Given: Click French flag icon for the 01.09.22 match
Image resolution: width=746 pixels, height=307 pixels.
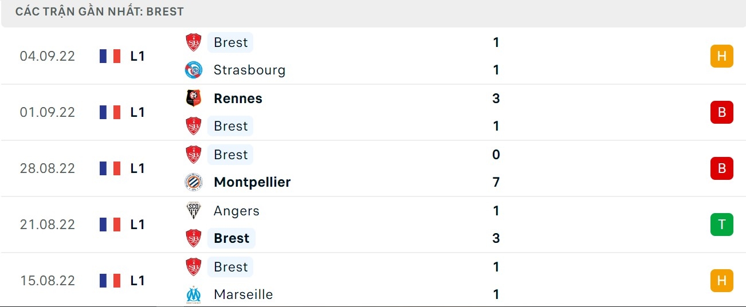Looking at the screenshot, I should point(110,112).
